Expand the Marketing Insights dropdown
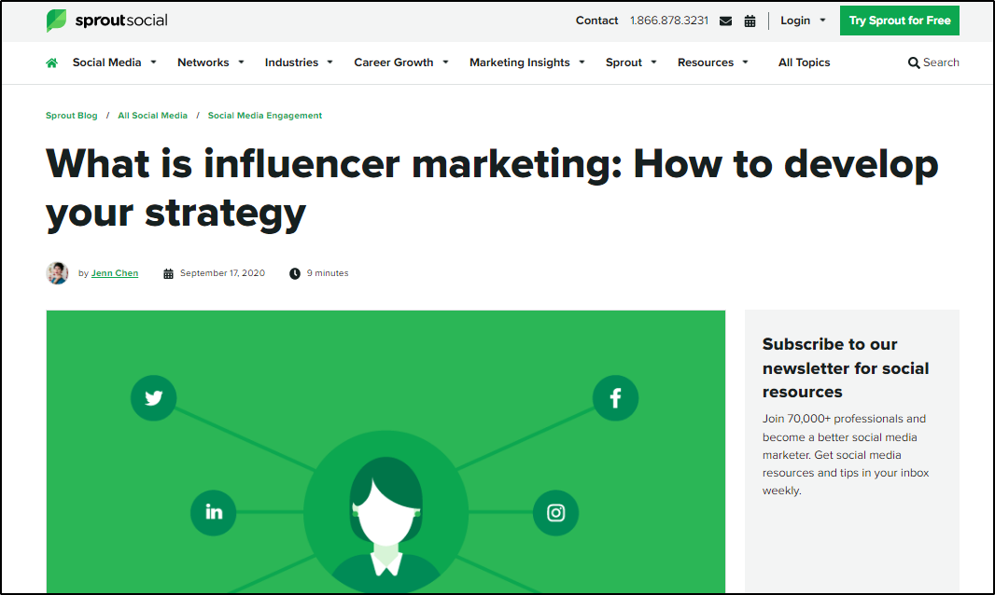The width and height of the screenshot is (995, 595). coord(526,62)
